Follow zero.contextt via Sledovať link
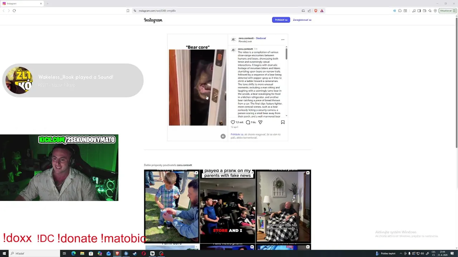458x257 pixels. [x=261, y=38]
